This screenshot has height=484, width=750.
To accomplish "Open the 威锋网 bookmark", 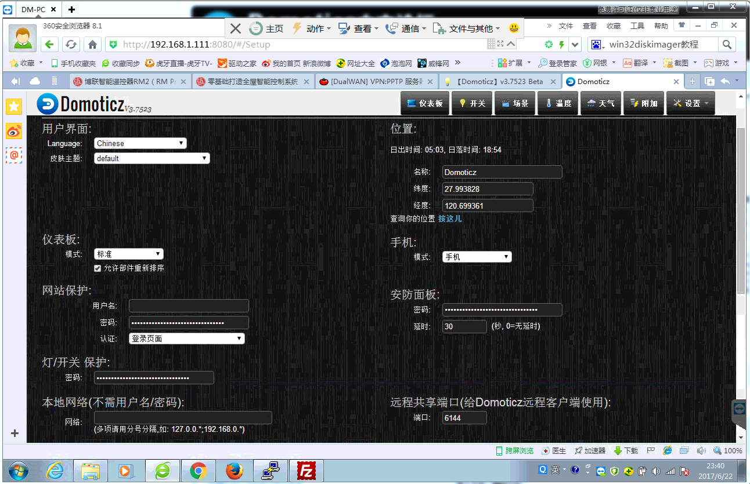I will 433,63.
